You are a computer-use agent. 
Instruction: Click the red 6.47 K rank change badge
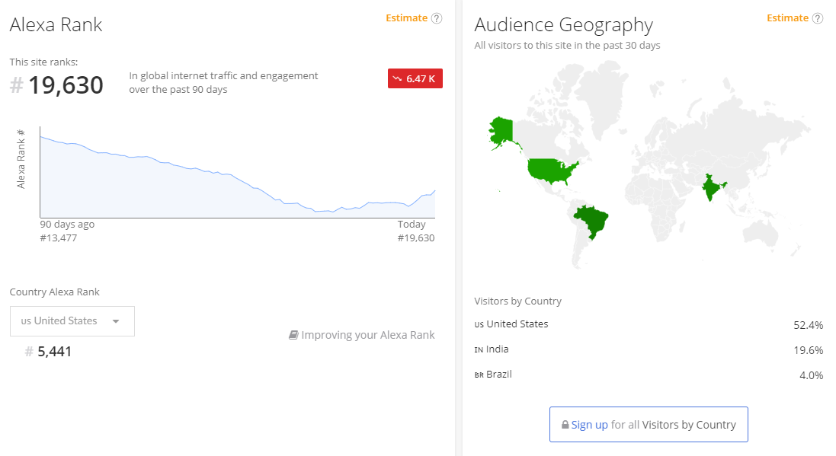(x=415, y=79)
